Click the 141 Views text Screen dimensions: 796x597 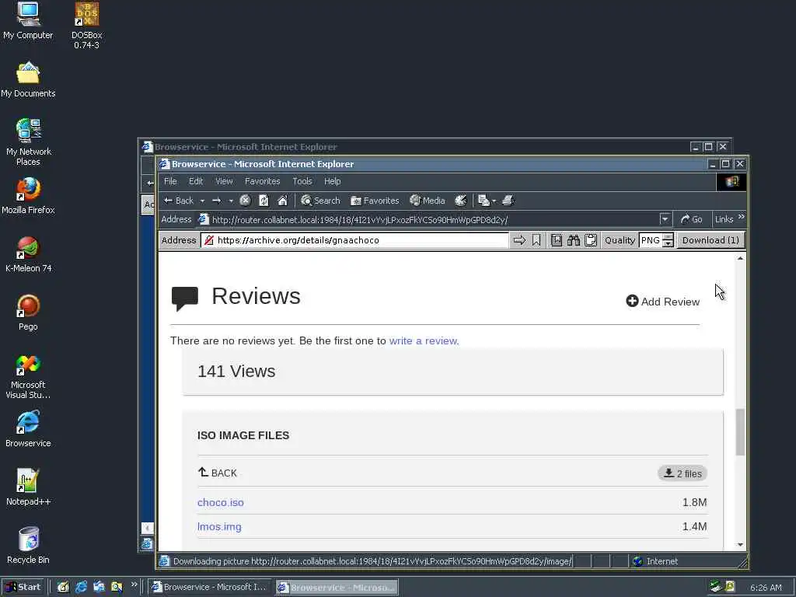[x=236, y=371]
